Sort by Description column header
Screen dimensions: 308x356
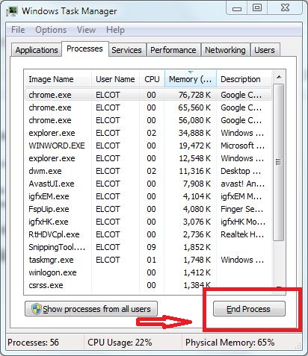pos(244,79)
